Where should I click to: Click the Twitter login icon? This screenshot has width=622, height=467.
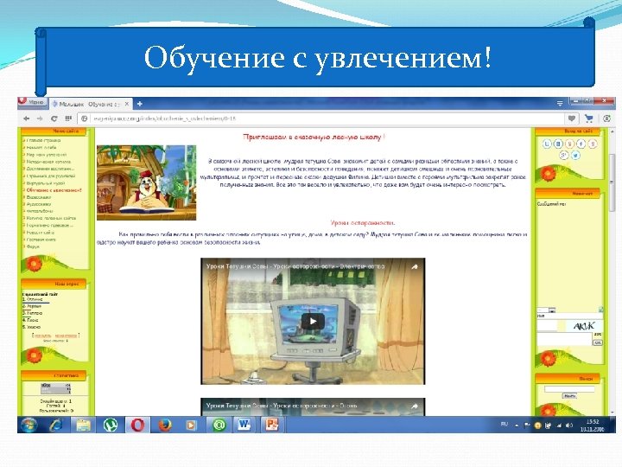point(575,156)
